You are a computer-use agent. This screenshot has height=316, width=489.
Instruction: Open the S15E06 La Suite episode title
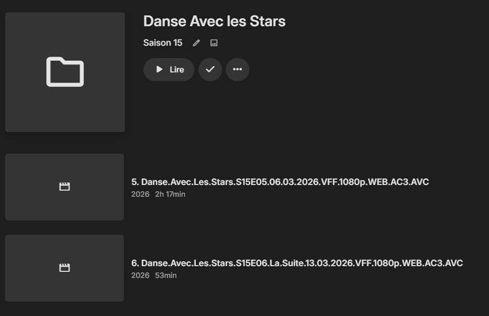tap(297, 263)
